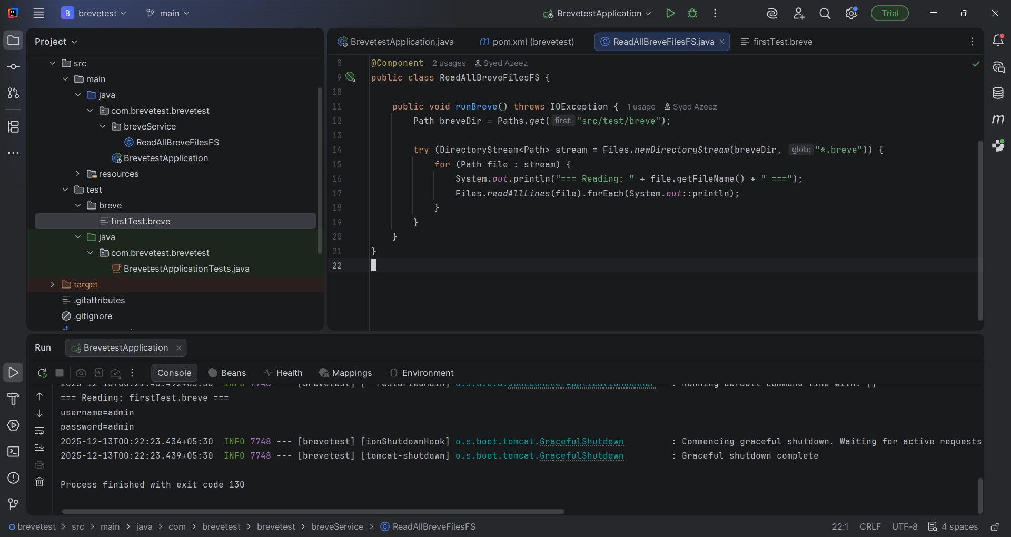This screenshot has height=537, width=1011.
Task: Open the Commit tool window
Action: pyautogui.click(x=13, y=66)
